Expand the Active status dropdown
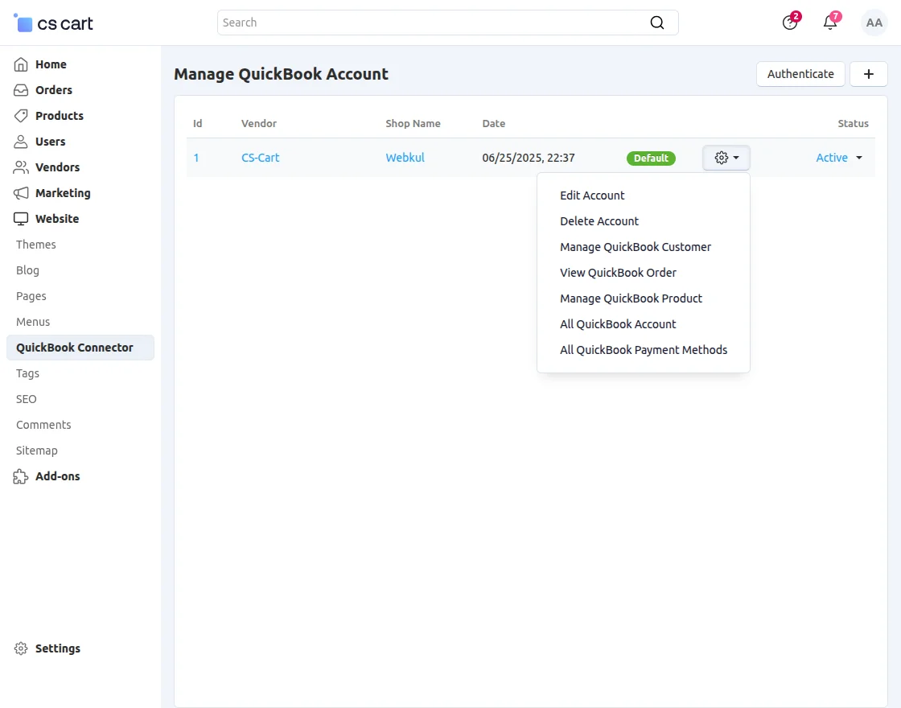The height and width of the screenshot is (708, 901). coord(839,158)
